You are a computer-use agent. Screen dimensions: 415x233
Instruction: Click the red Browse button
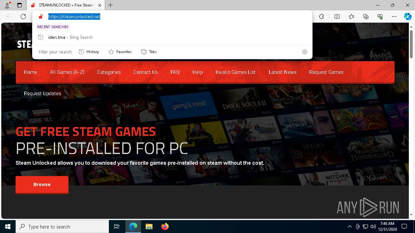[42, 184]
